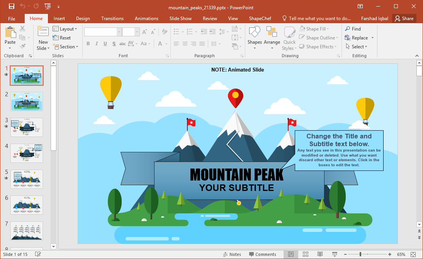Open the Transitions tab
Viewport: 423px width, 259px height.
[x=112, y=19]
